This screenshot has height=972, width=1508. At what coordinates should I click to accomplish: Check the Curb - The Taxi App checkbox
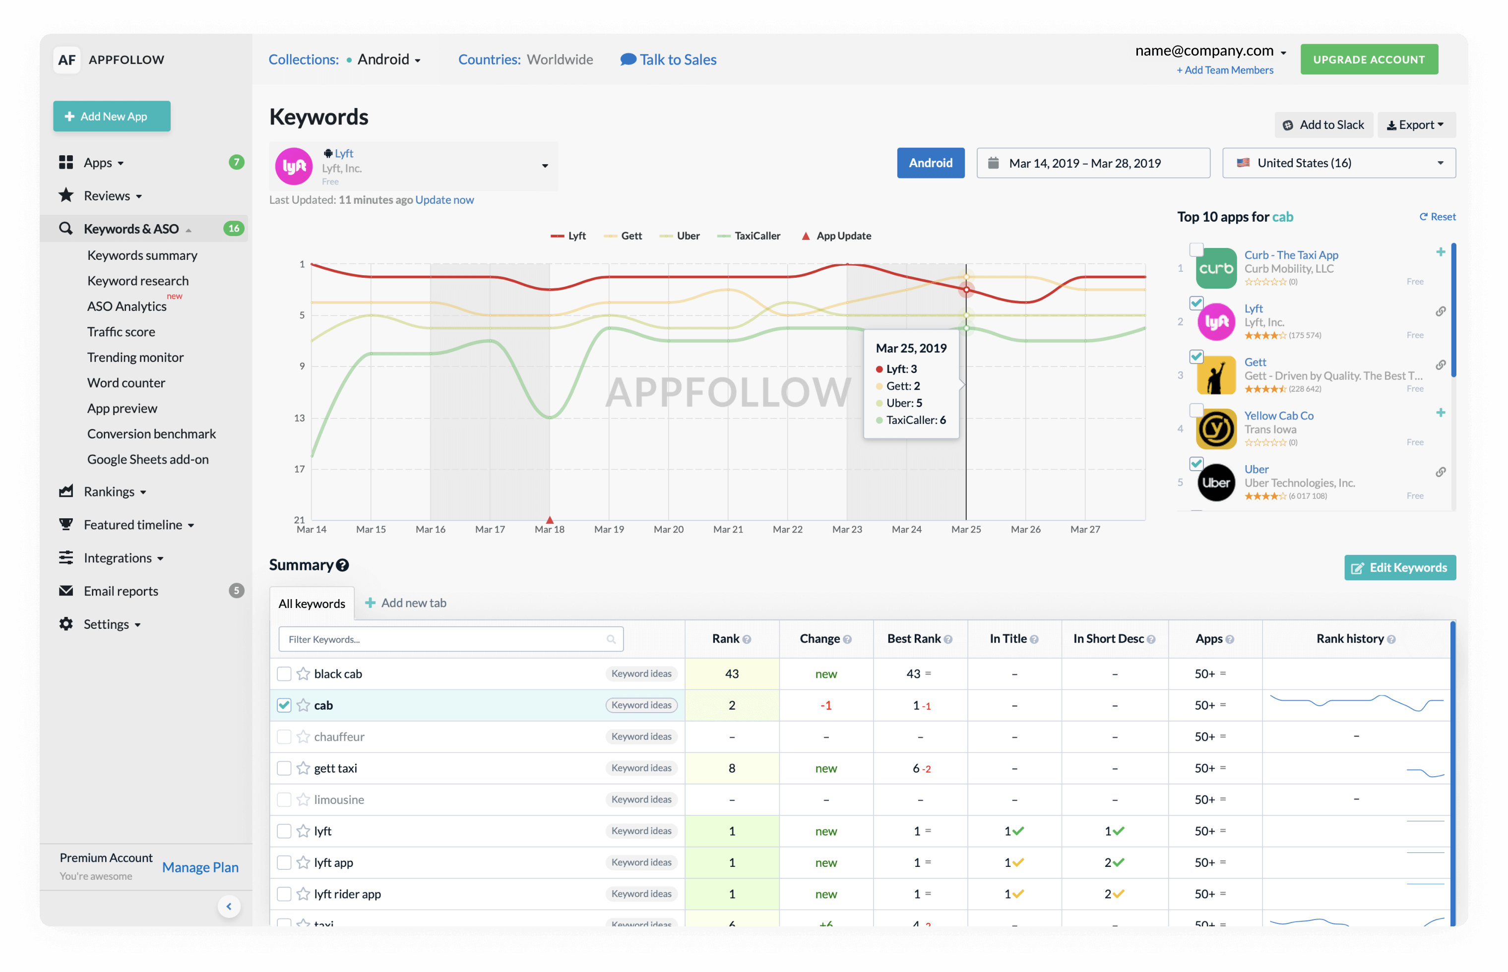click(1196, 249)
